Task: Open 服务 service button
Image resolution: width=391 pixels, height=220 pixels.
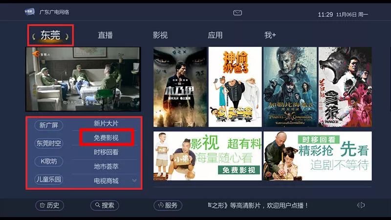Action: [x=168, y=205]
